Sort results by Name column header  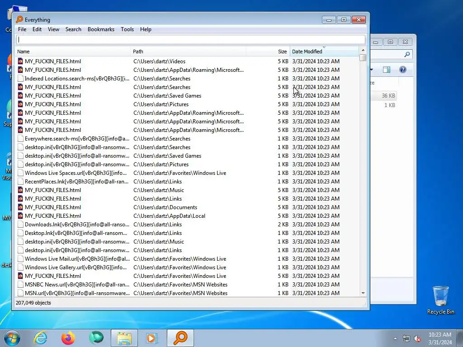pos(73,52)
